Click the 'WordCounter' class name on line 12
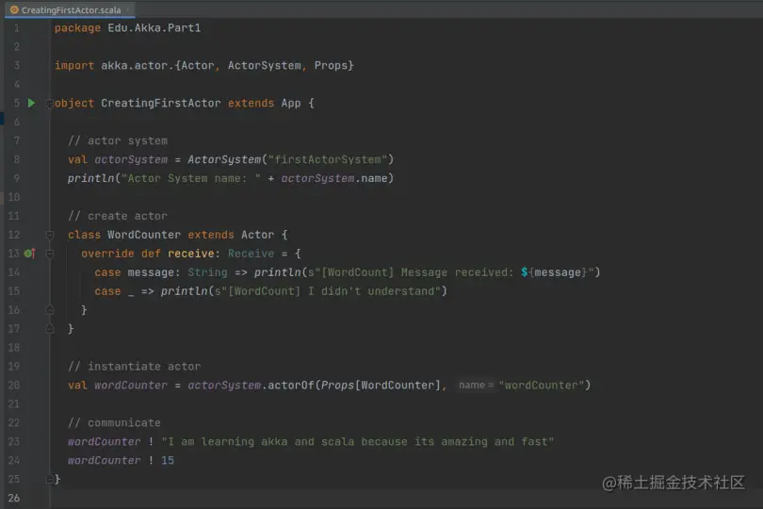 pyautogui.click(x=144, y=235)
